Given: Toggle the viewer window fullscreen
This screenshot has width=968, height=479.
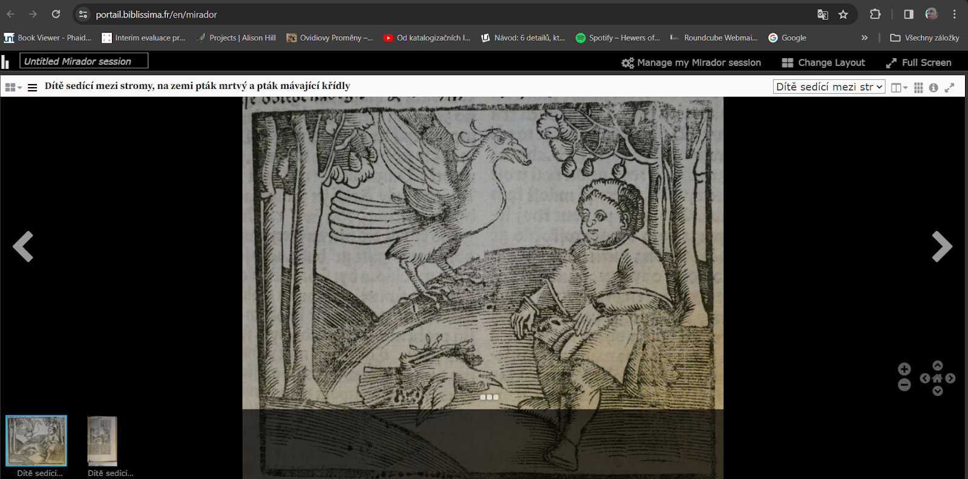Looking at the screenshot, I should tap(950, 88).
